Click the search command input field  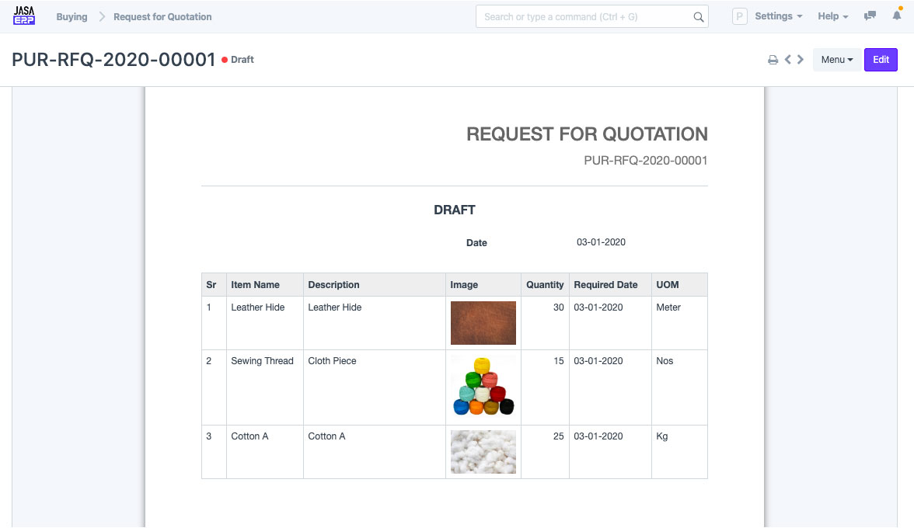click(584, 16)
